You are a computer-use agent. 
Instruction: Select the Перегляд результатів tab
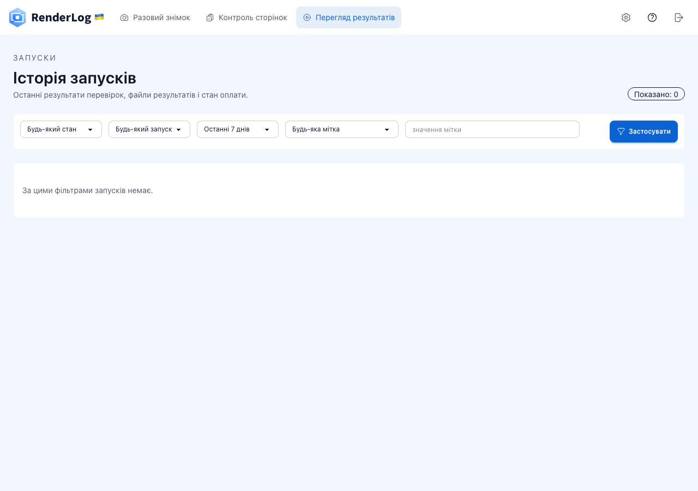[x=348, y=17]
